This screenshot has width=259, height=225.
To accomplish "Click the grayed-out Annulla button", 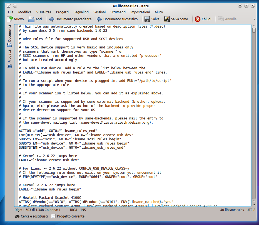I will [x=227, y=19].
